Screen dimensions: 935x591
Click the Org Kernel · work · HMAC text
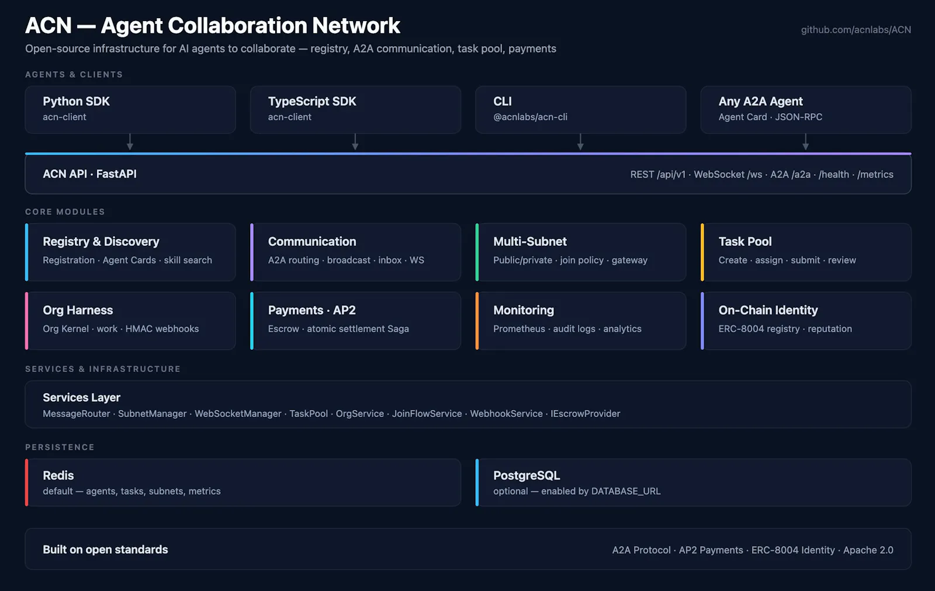tap(121, 329)
